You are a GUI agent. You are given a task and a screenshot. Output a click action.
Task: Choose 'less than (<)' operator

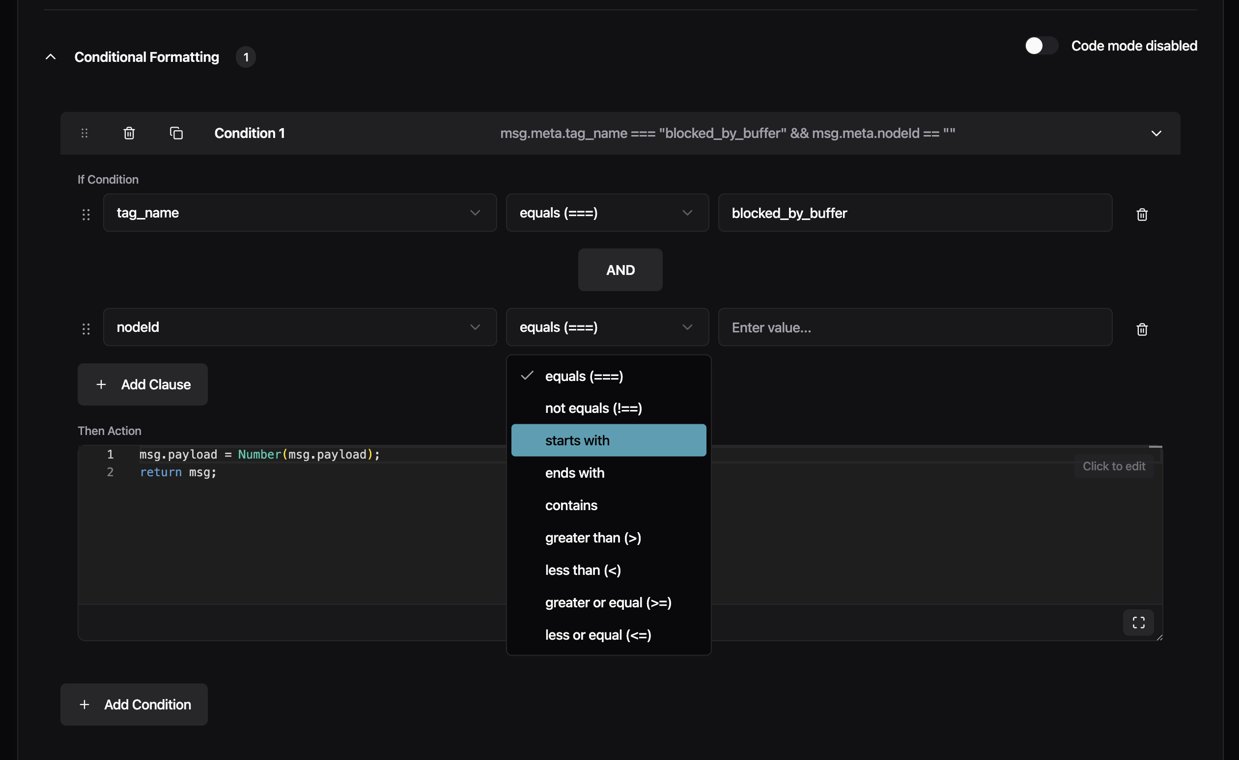pyautogui.click(x=608, y=570)
